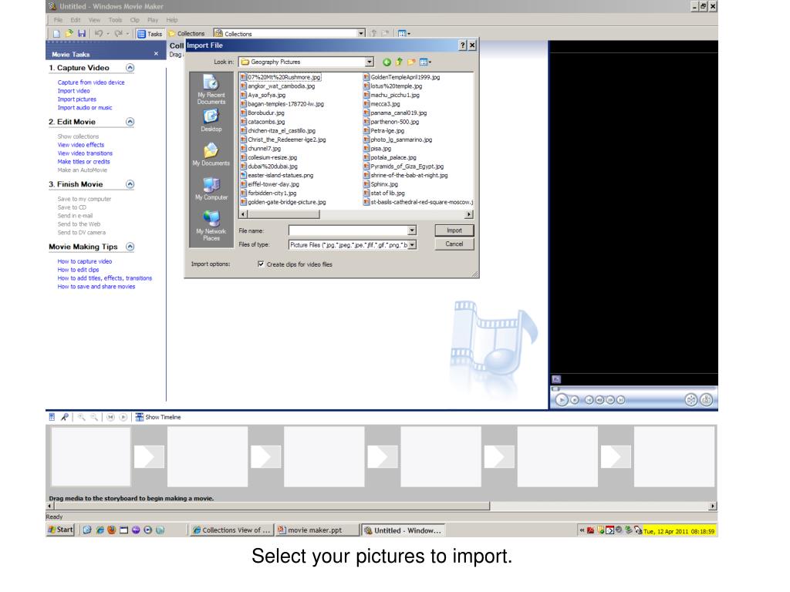Click the preview monitor seek bar

pos(633,388)
